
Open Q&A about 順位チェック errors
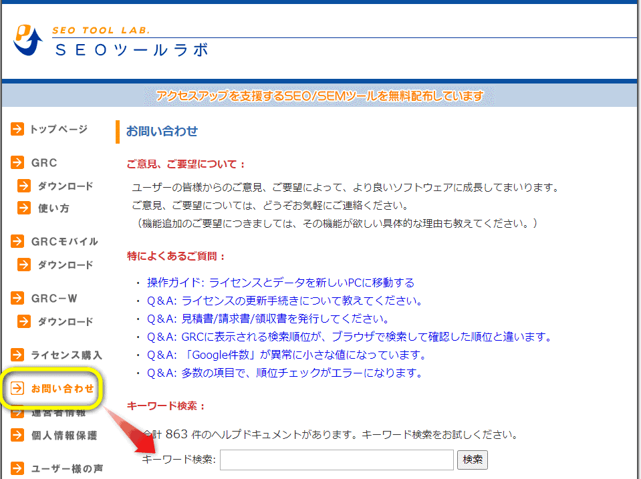click(x=285, y=372)
